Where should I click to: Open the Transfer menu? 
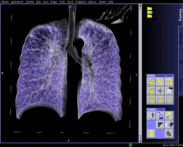coord(30,2)
